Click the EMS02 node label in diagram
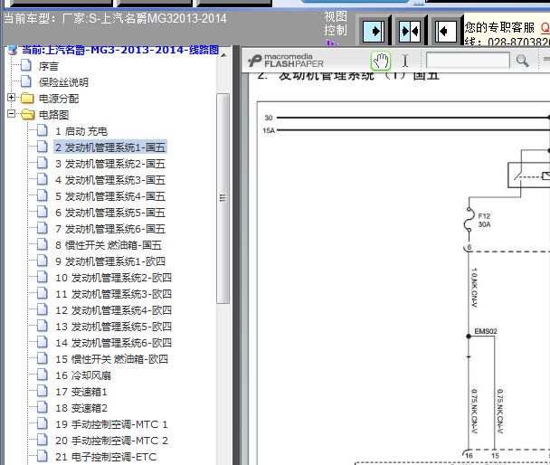Screen dimensions: 550x465 point(486,331)
